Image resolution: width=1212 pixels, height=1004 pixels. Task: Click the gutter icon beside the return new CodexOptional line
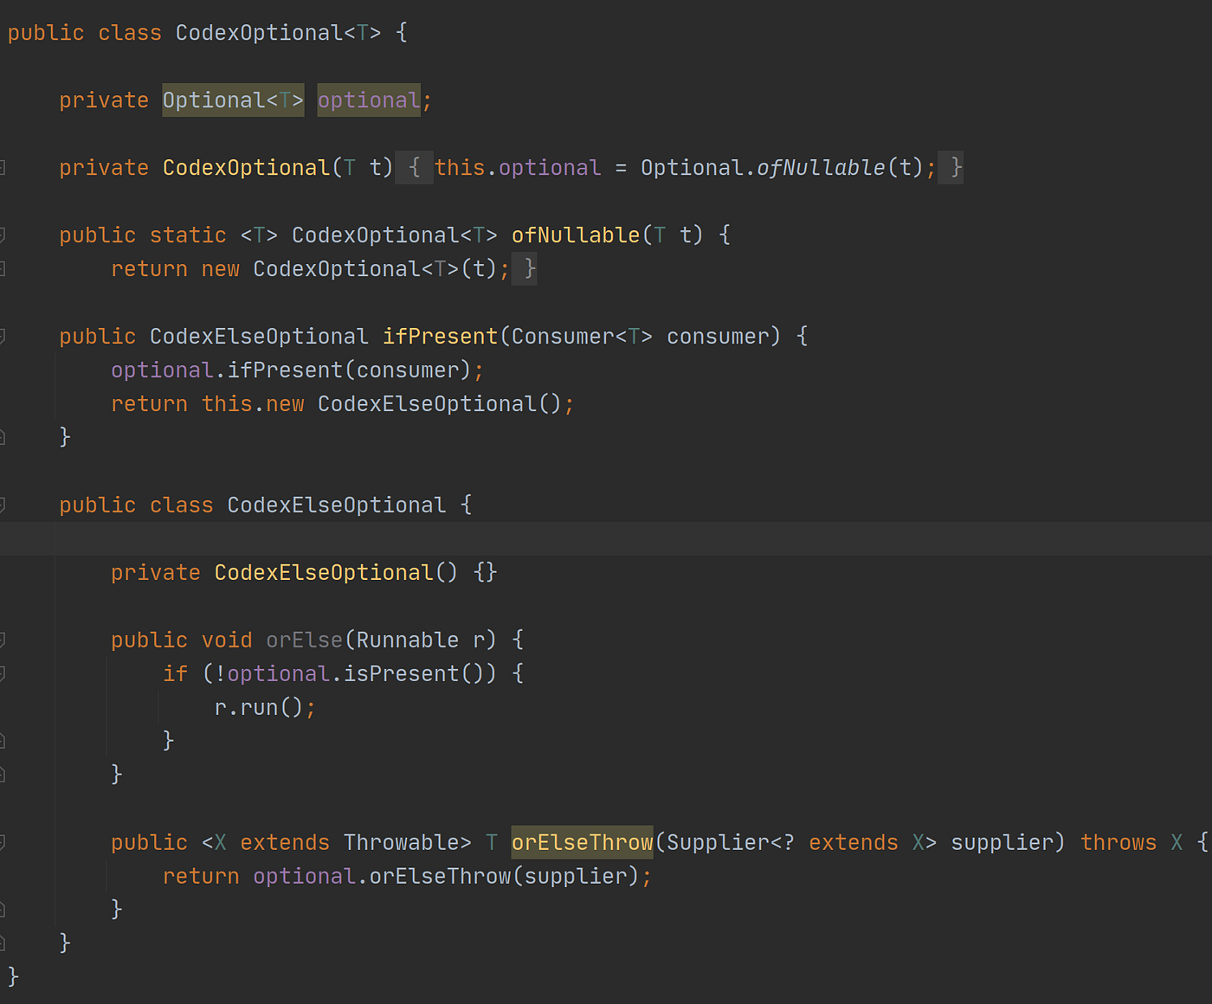point(4,268)
